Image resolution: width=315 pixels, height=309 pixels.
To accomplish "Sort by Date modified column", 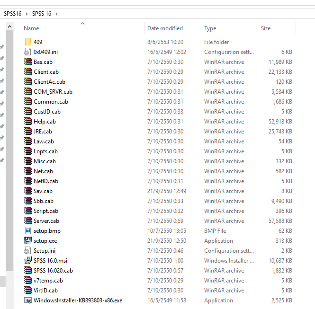I will click(x=164, y=28).
